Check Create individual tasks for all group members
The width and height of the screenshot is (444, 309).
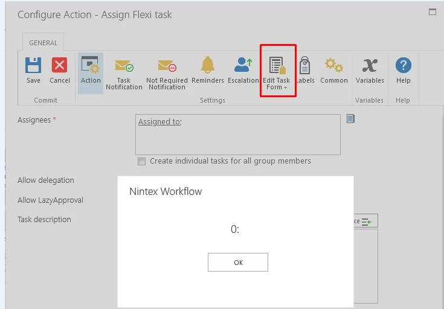tap(141, 161)
